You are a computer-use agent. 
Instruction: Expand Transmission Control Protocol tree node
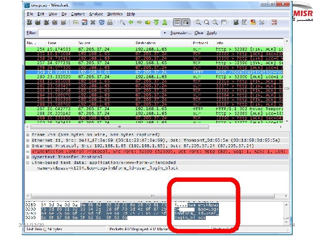tap(28, 152)
